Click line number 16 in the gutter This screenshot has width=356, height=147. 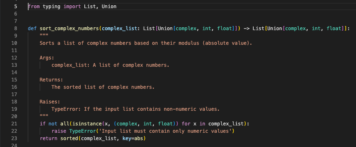pyautogui.click(x=14, y=87)
